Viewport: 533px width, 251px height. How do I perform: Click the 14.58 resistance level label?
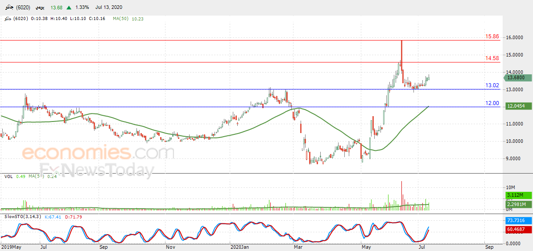pyautogui.click(x=492, y=58)
